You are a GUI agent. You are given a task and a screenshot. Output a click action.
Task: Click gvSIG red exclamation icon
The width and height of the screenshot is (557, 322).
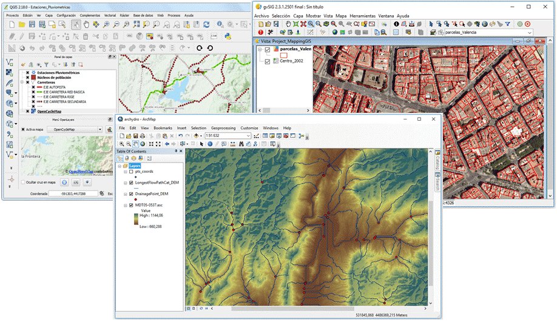[261, 32]
